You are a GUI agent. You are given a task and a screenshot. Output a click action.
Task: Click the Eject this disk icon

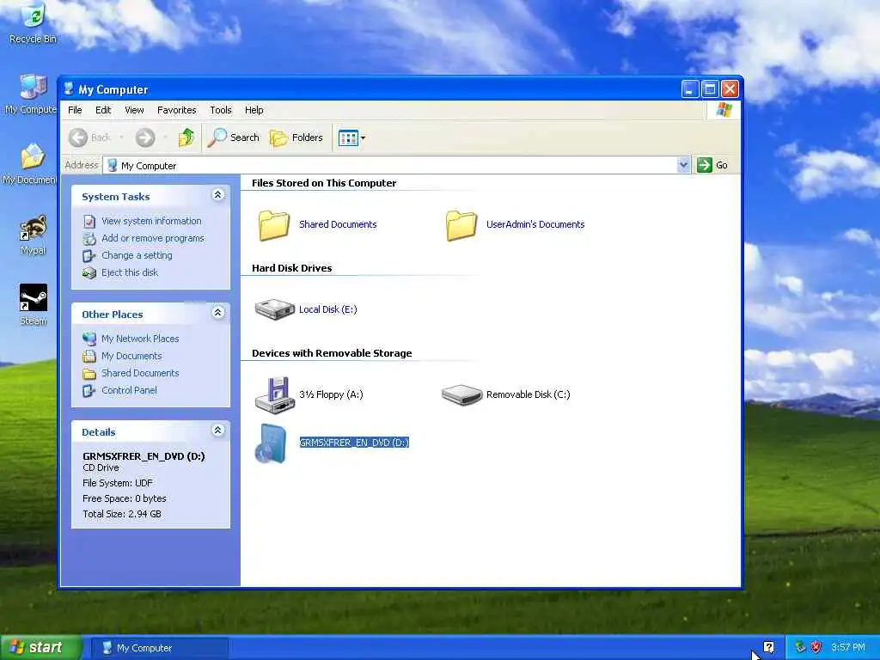pos(89,272)
